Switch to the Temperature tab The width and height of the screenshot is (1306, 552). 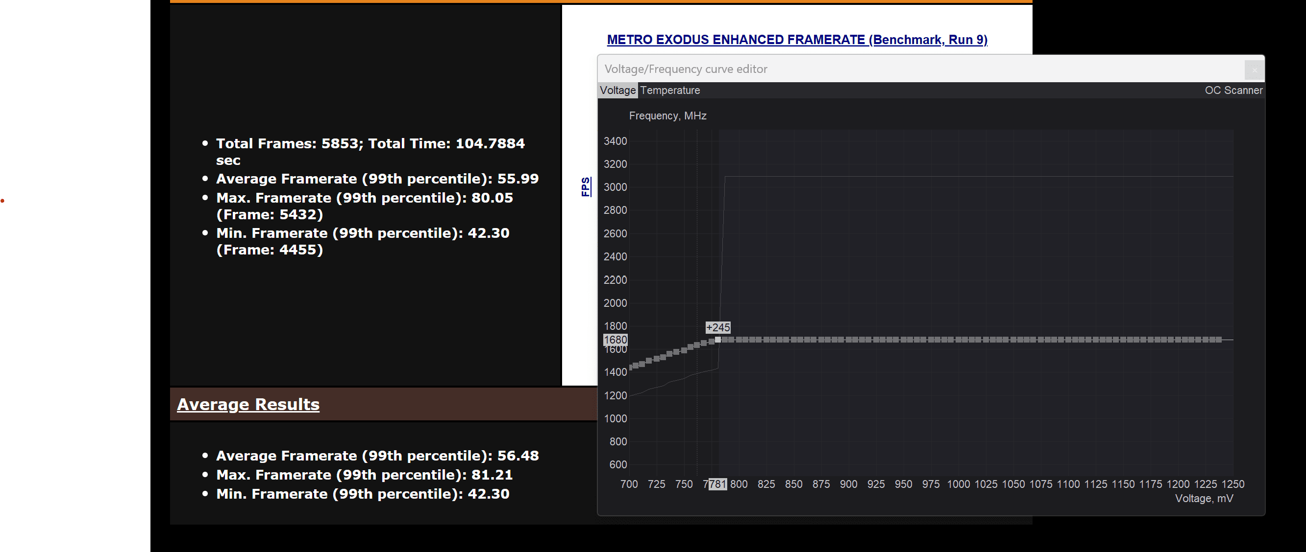[670, 90]
